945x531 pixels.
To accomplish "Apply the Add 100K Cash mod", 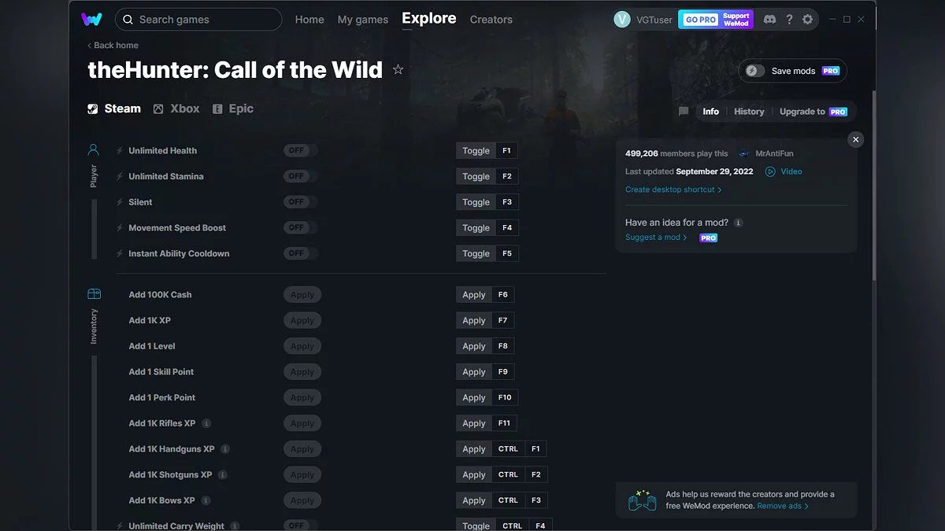I will [x=302, y=294].
